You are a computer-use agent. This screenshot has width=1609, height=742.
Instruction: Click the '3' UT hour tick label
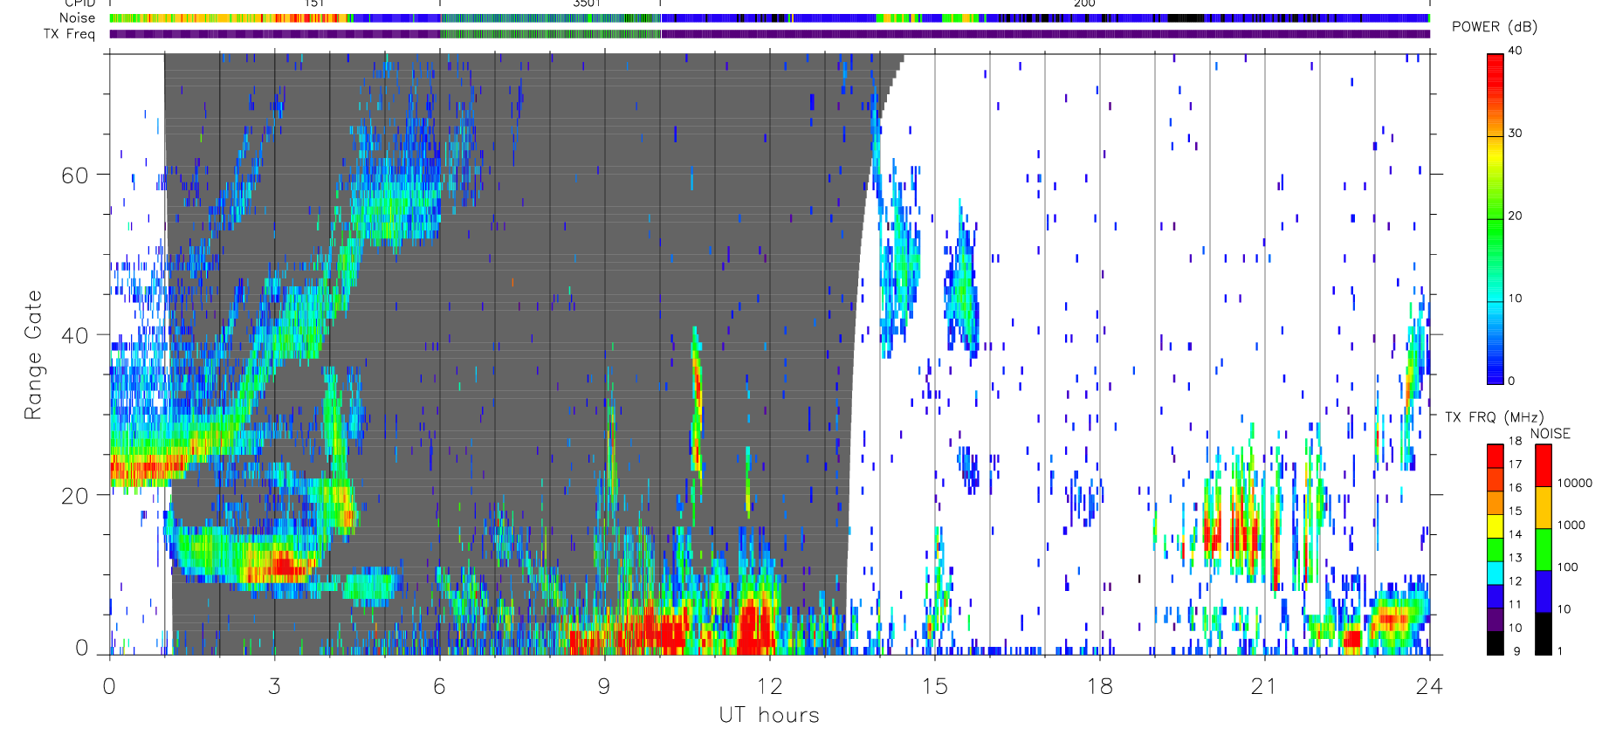274,686
